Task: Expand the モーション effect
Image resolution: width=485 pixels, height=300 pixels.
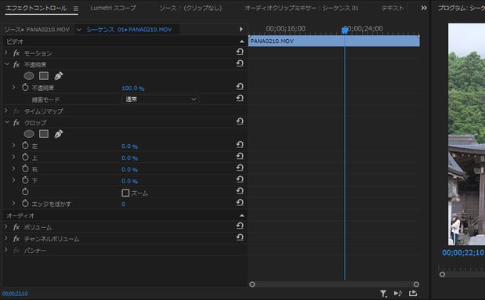Action: [x=6, y=53]
